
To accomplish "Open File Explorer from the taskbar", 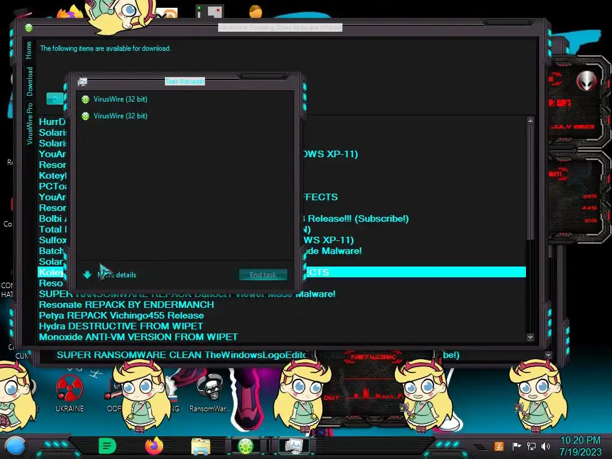I will click(x=201, y=446).
